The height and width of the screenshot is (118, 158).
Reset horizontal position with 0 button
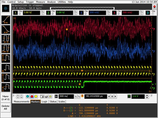coord(112,97)
